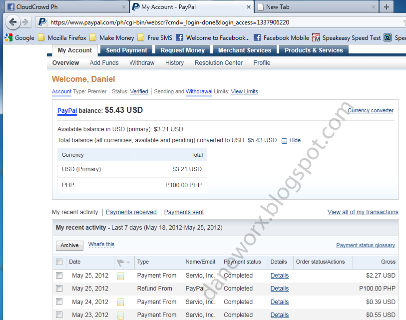Click the note icon on the May 24, 2012 row

[120, 302]
